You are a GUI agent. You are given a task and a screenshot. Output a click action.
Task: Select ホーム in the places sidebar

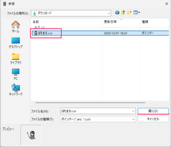click(x=16, y=26)
